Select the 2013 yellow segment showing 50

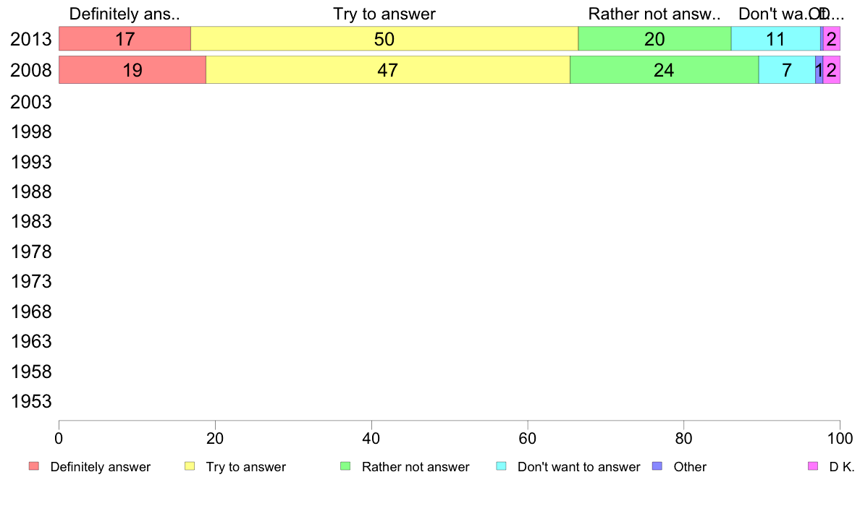tap(384, 39)
